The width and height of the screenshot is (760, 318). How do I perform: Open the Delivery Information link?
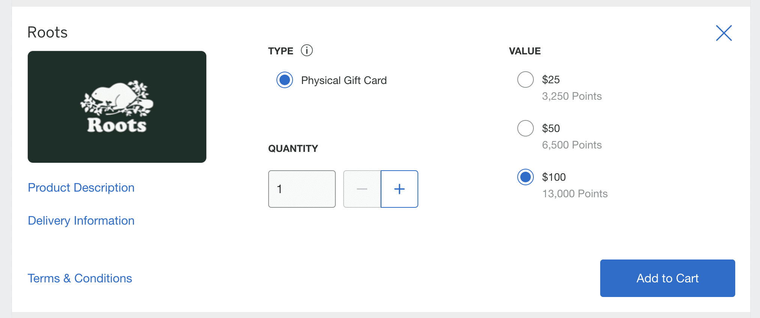click(x=81, y=220)
